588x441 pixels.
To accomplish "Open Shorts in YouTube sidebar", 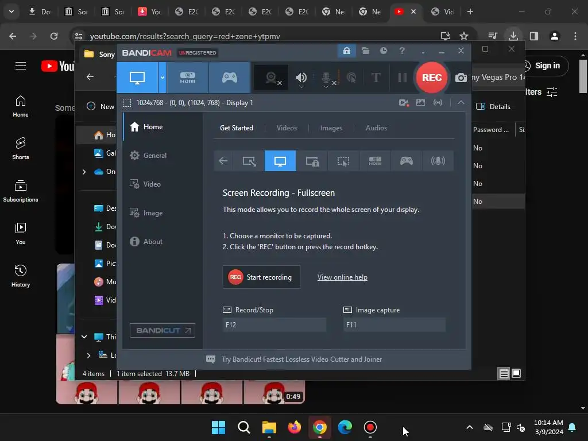I will coord(21,148).
